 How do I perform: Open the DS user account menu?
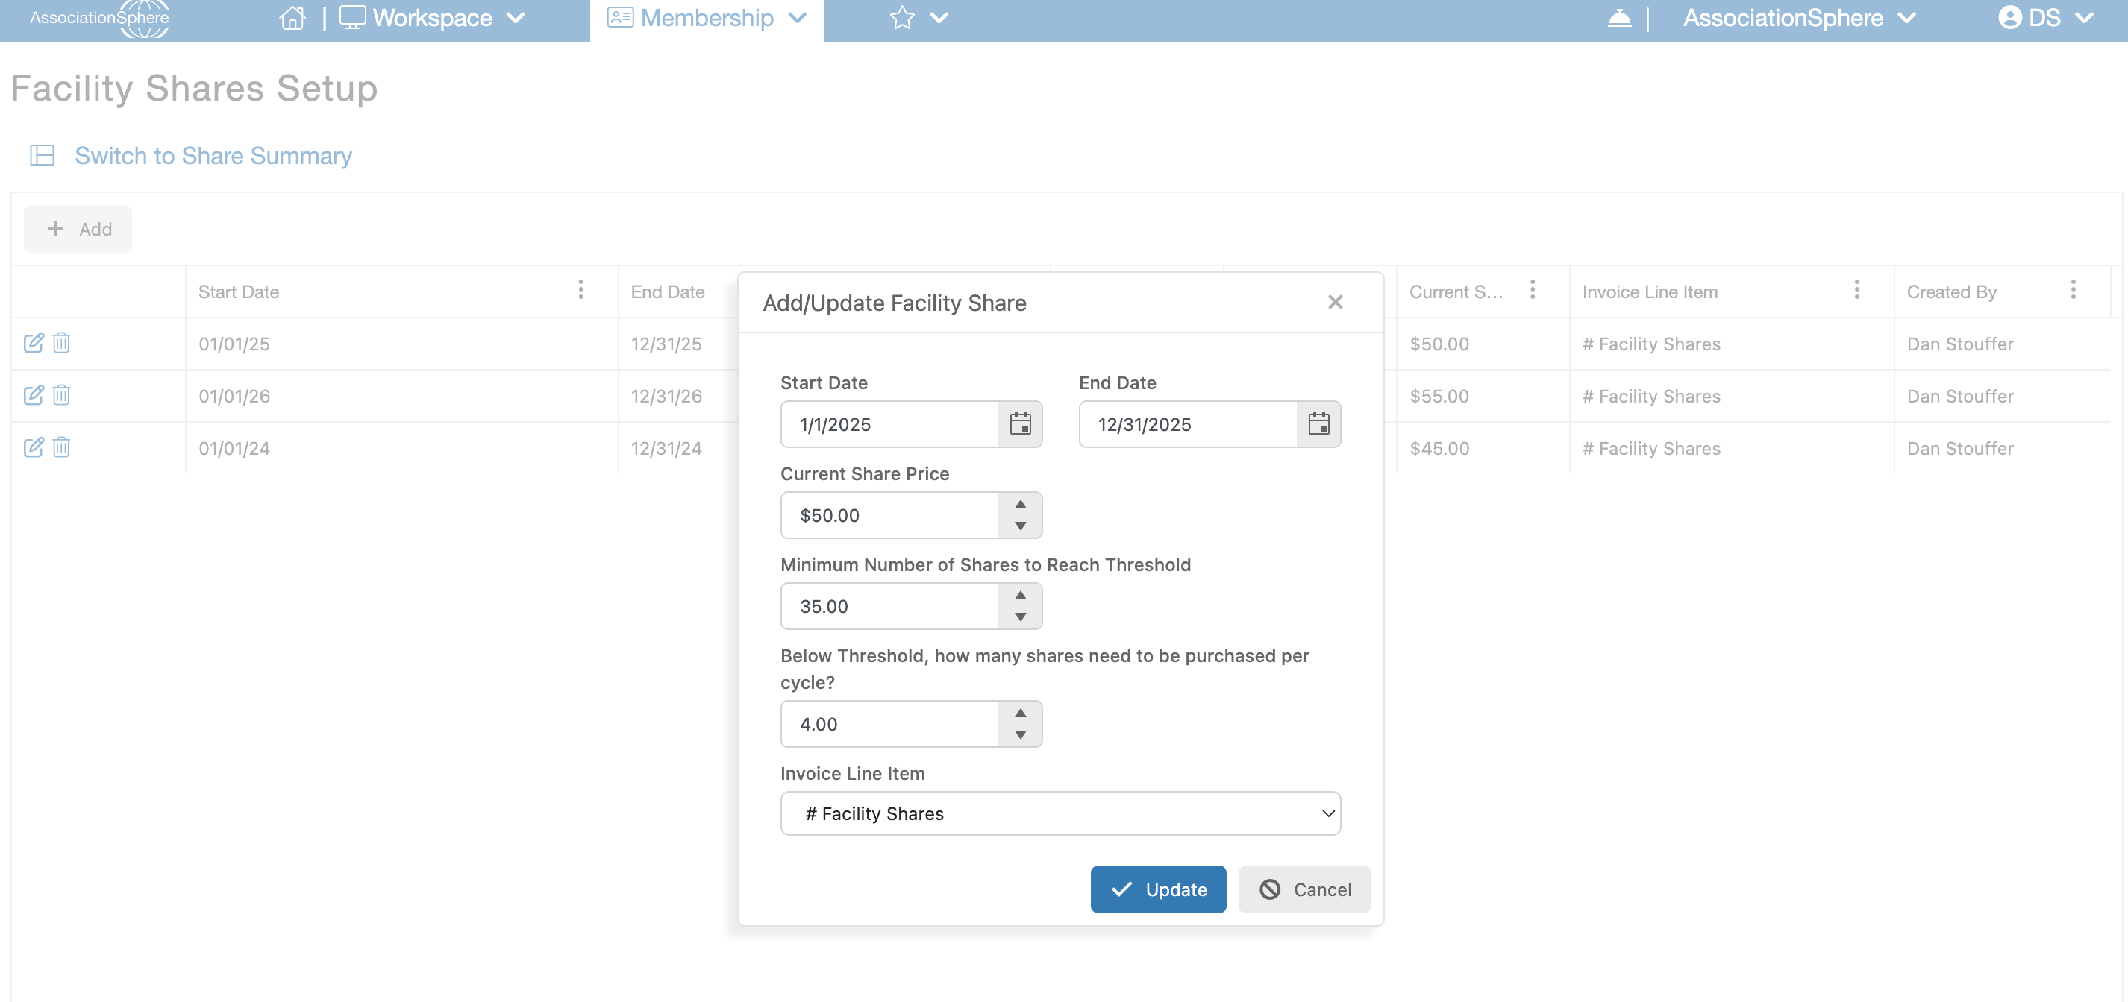(2044, 18)
